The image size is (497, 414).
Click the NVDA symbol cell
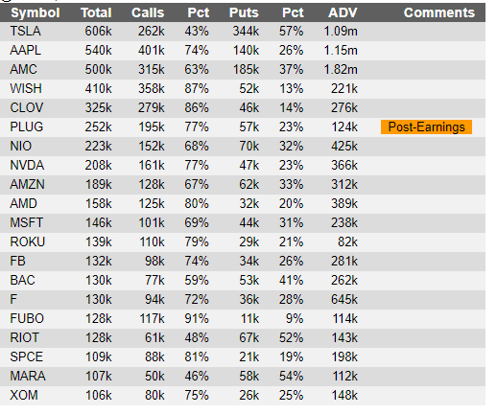coord(27,166)
